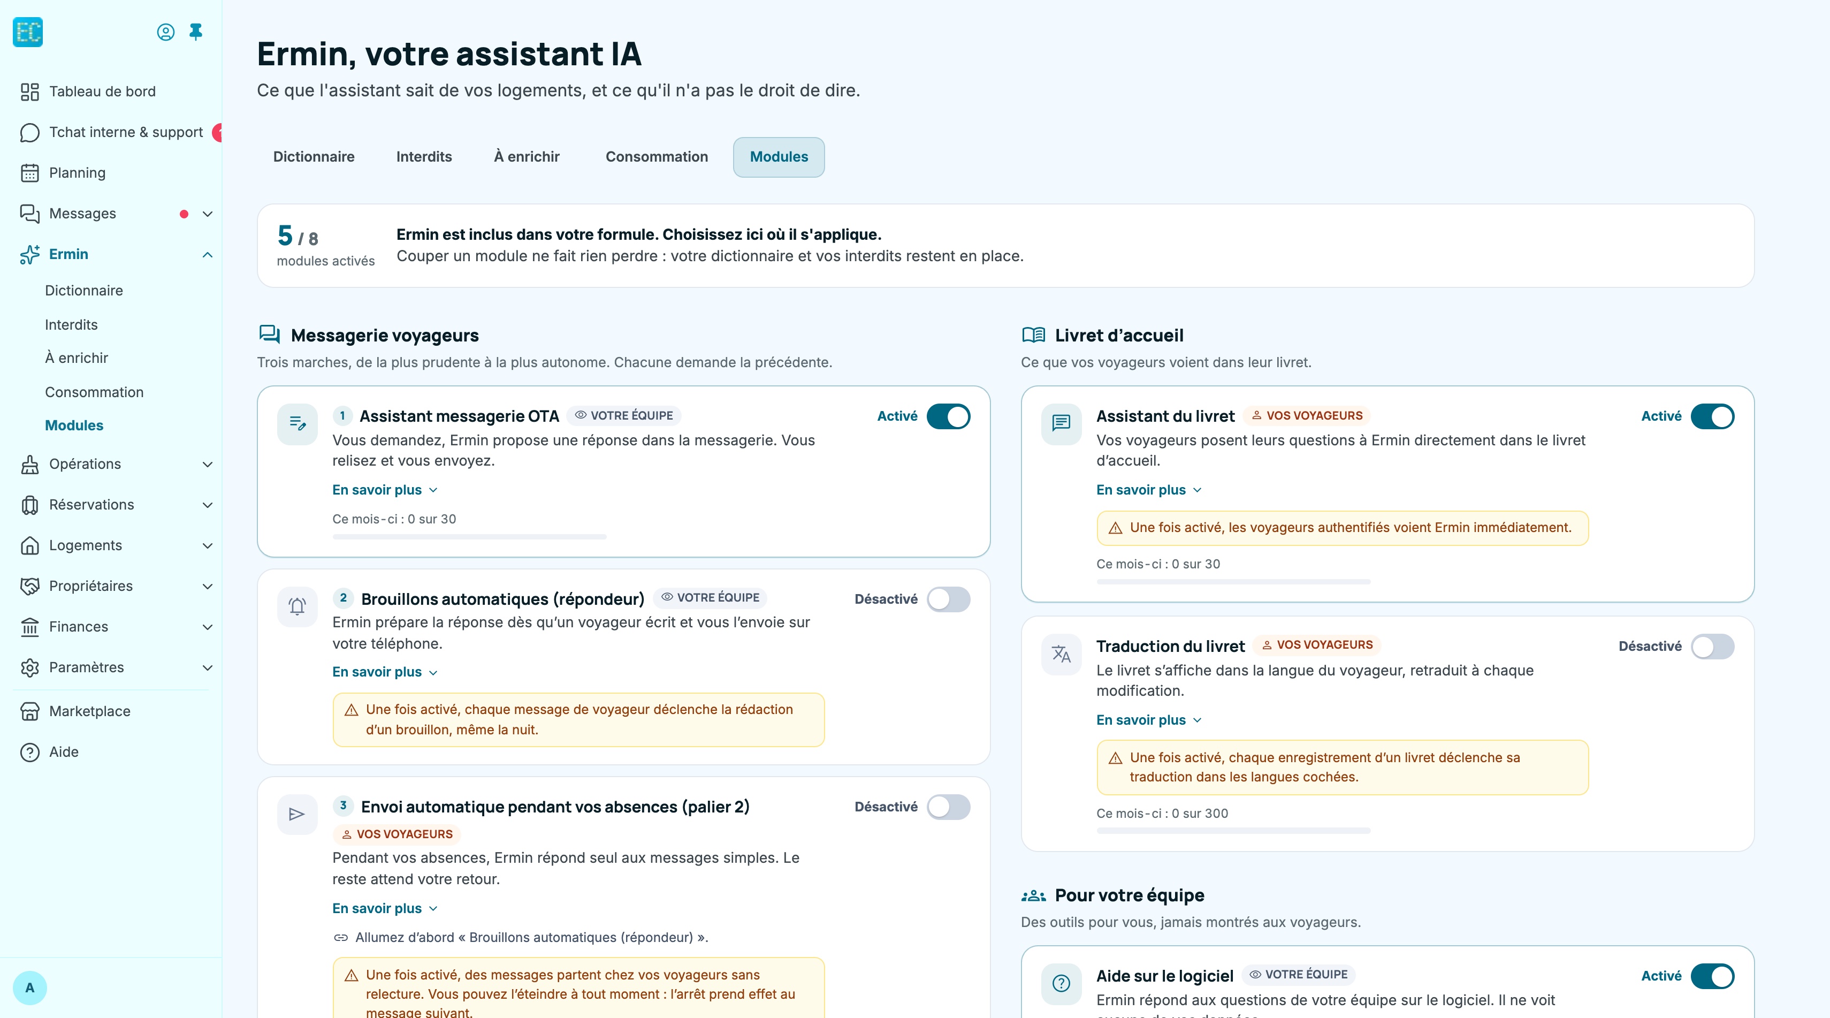Expand the Paramètres chevron

(x=208, y=667)
